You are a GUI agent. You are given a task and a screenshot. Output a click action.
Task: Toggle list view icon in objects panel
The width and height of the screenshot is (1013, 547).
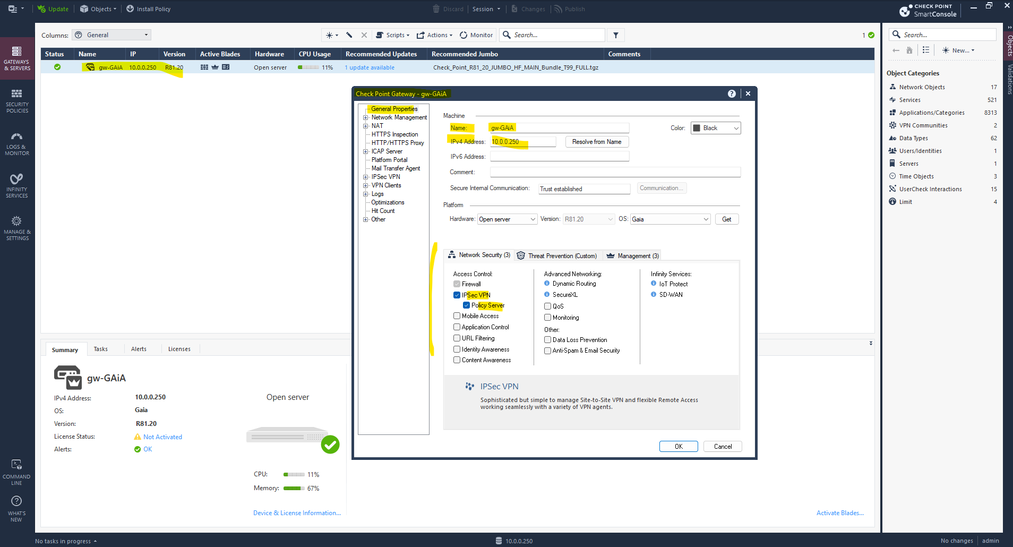(x=926, y=50)
